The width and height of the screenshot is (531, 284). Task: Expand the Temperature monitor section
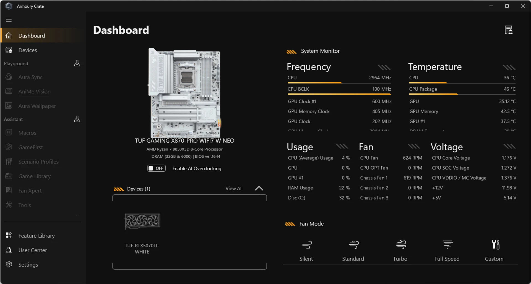coord(509,68)
